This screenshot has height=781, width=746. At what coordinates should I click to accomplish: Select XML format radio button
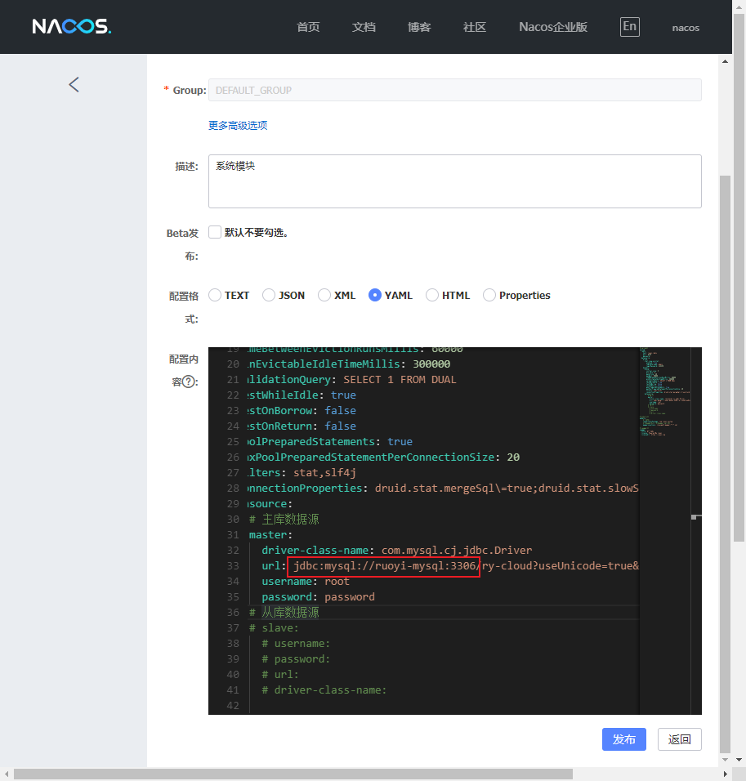click(x=324, y=295)
